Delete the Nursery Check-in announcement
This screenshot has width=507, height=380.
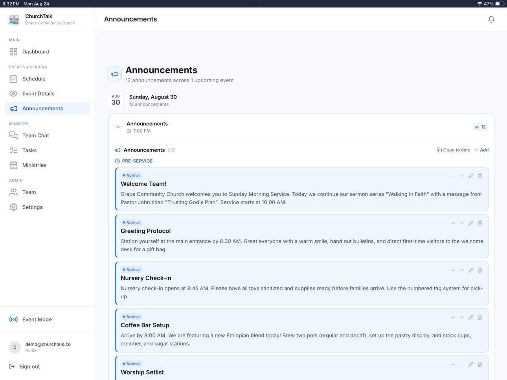480,270
